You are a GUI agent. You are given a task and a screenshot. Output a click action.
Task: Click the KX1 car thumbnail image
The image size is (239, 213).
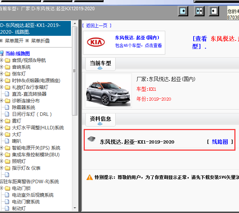(108, 90)
